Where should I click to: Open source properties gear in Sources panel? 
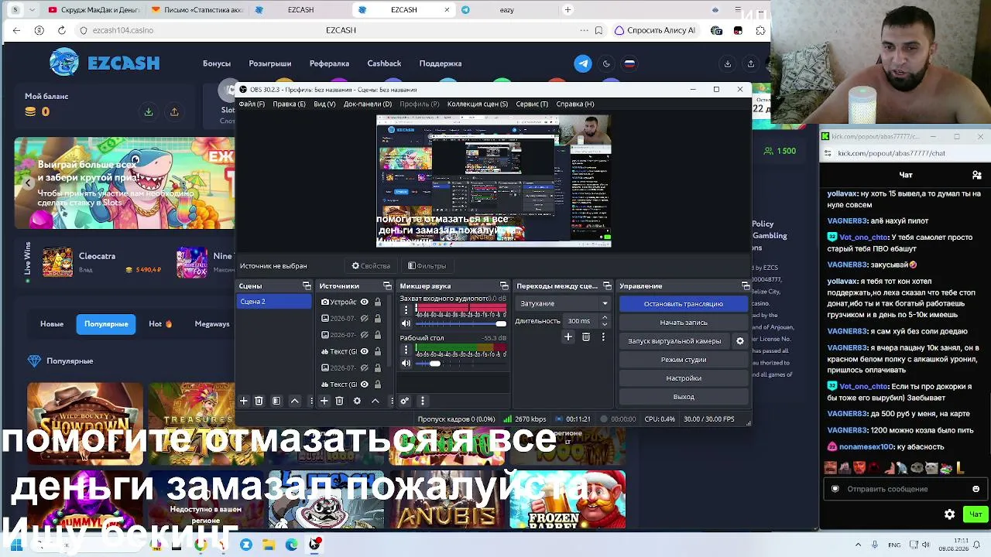coord(357,401)
